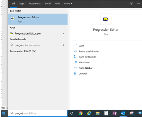This screenshot has width=142, height=117.
Task: Click the Pin to Start pin icon
Action: [x=75, y=62]
